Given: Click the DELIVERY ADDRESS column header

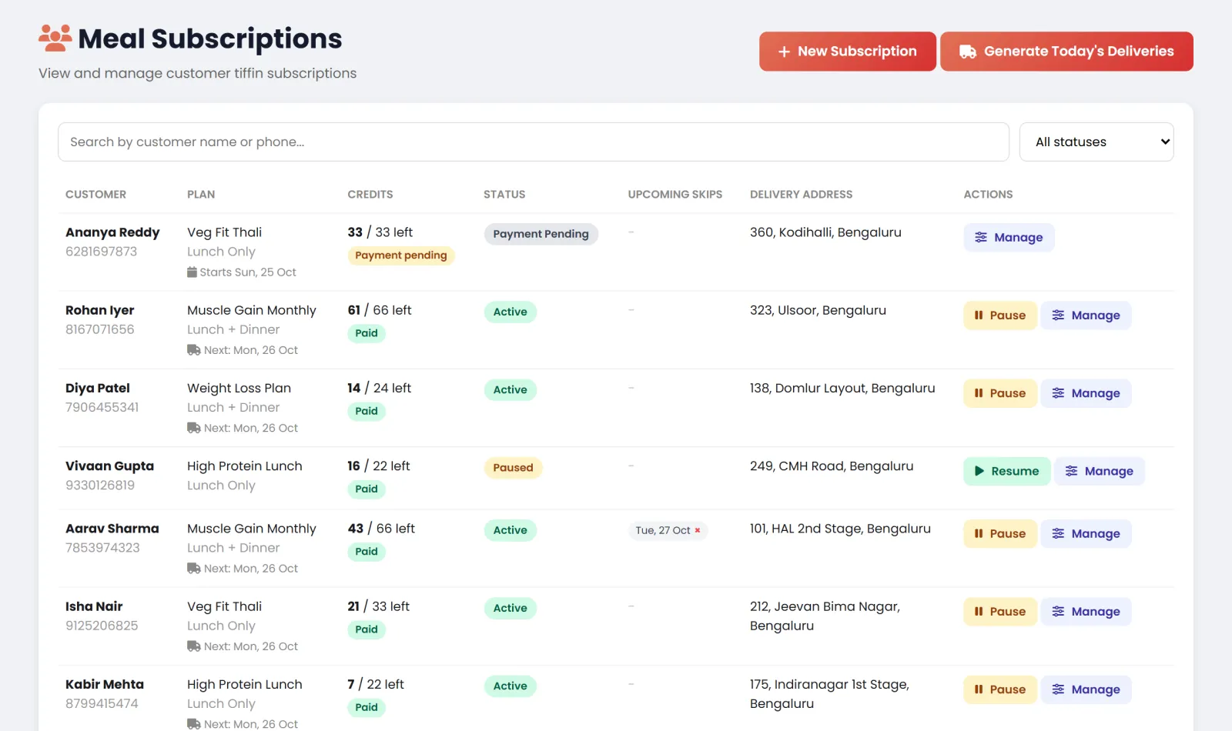Looking at the screenshot, I should coord(801,195).
